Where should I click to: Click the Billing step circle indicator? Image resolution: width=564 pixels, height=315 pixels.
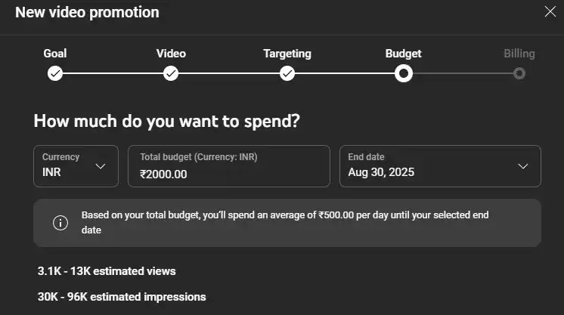(x=519, y=73)
